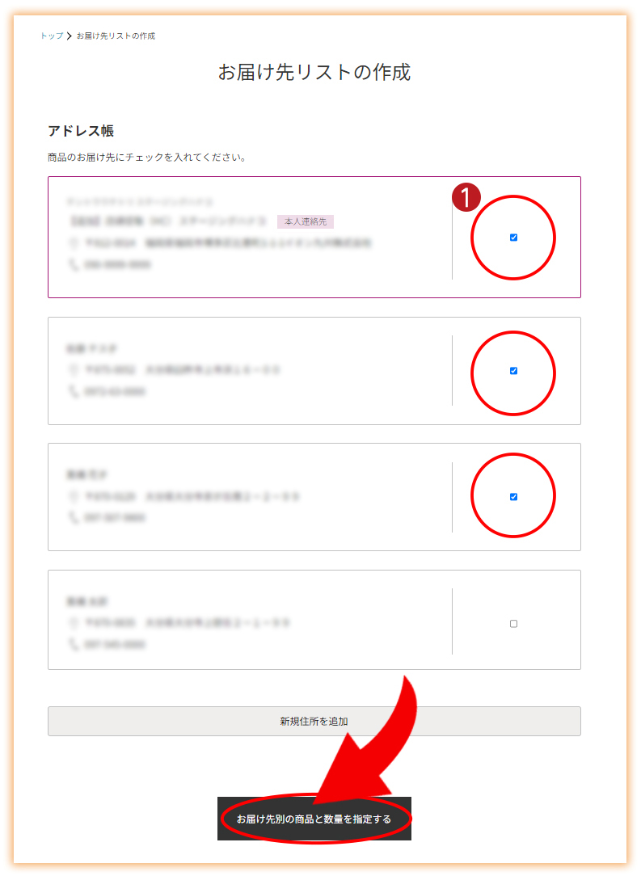The width and height of the screenshot is (641, 876).
Task: Click the アドレス帳 section heading
Action: [81, 131]
